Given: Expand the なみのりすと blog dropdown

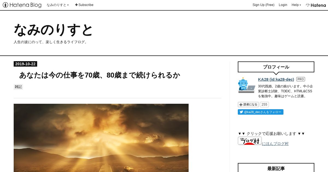Looking at the screenshot, I should click(58, 5).
